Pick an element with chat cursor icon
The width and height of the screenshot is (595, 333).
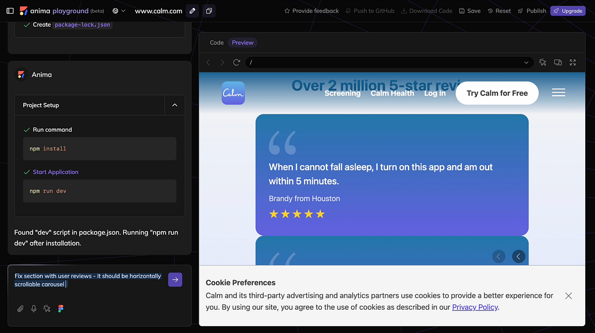tap(47, 309)
